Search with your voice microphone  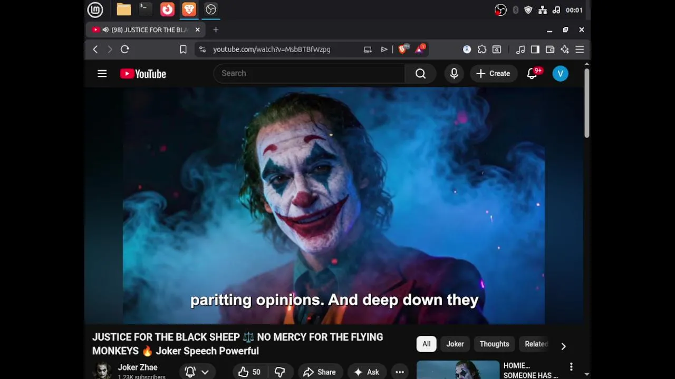click(454, 74)
